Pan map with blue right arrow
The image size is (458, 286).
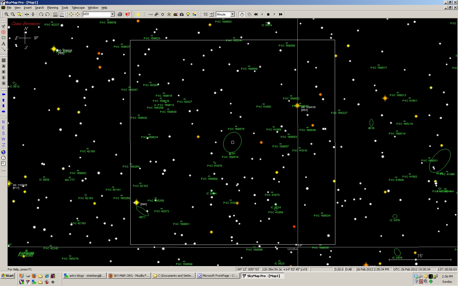(4, 112)
